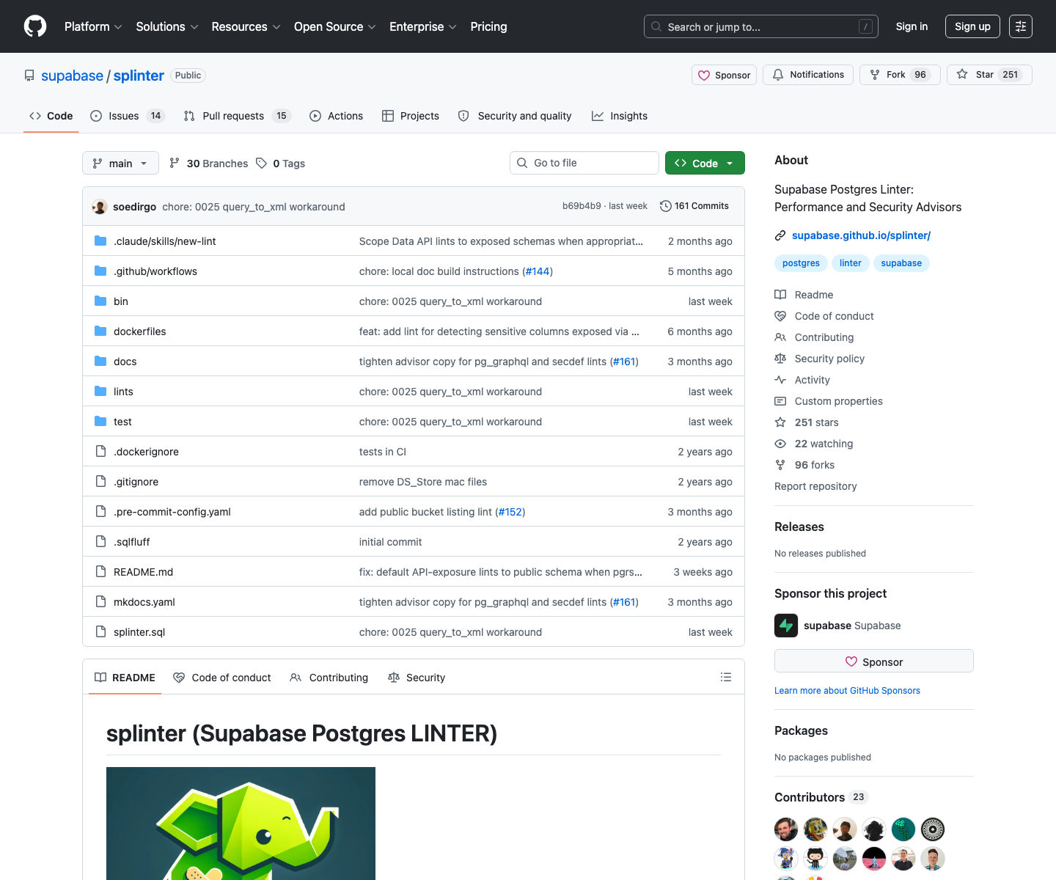Screen dimensions: 1056x880
Task: Select the Supabase sponsor logo
Action: (786, 626)
